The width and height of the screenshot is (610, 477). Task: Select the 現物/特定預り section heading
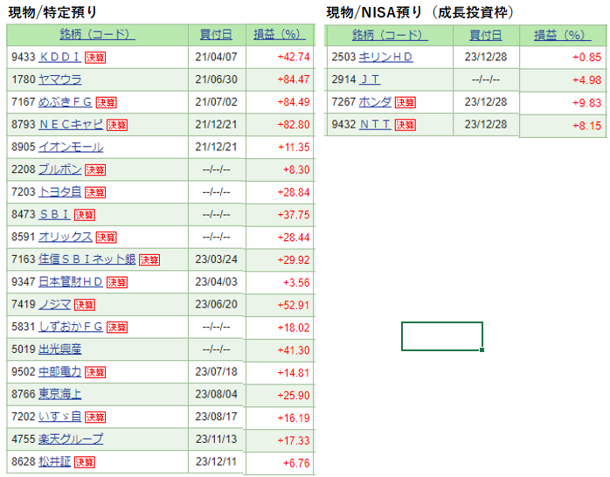tap(52, 12)
